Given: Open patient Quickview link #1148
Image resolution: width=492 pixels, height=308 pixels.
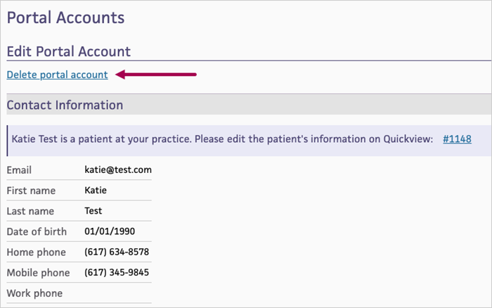Looking at the screenshot, I should click(x=457, y=139).
